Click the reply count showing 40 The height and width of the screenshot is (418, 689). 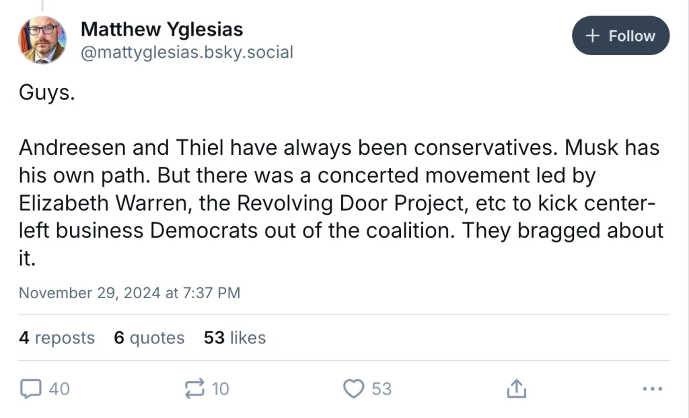coord(59,388)
